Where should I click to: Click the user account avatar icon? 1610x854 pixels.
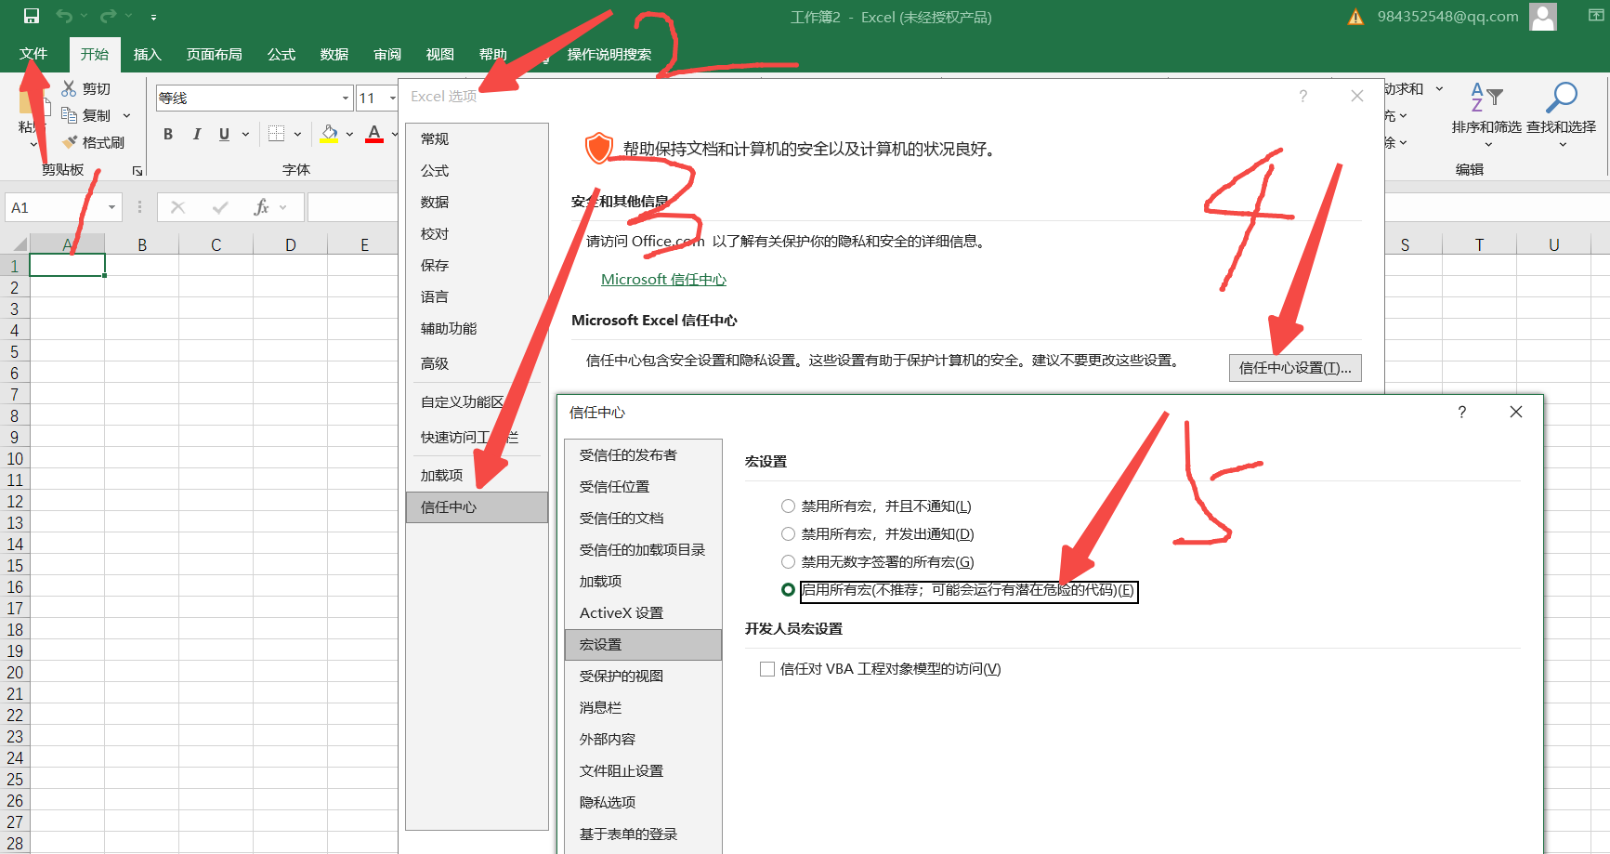point(1543,17)
